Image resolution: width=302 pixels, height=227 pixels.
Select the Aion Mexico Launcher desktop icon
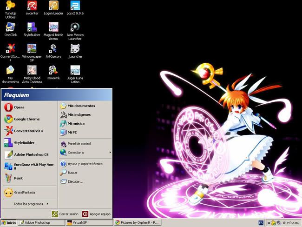(75, 31)
